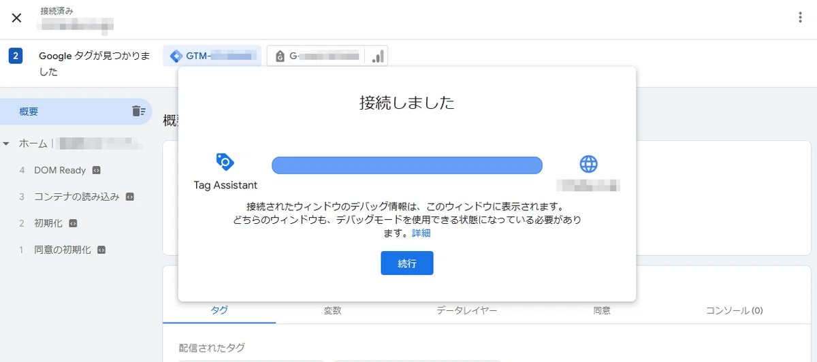Screen dimensions: 817x362
Task: Switch to the 変数 tab
Action: pos(332,310)
